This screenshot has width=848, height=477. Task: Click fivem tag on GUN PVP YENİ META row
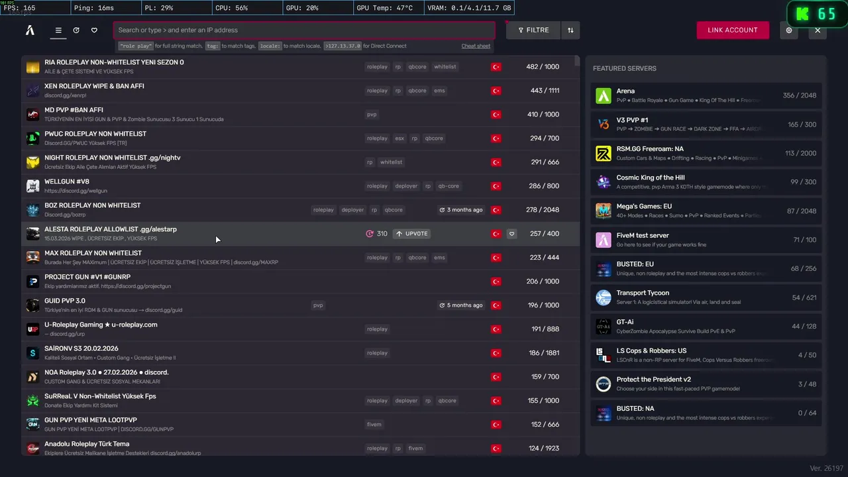click(x=374, y=425)
